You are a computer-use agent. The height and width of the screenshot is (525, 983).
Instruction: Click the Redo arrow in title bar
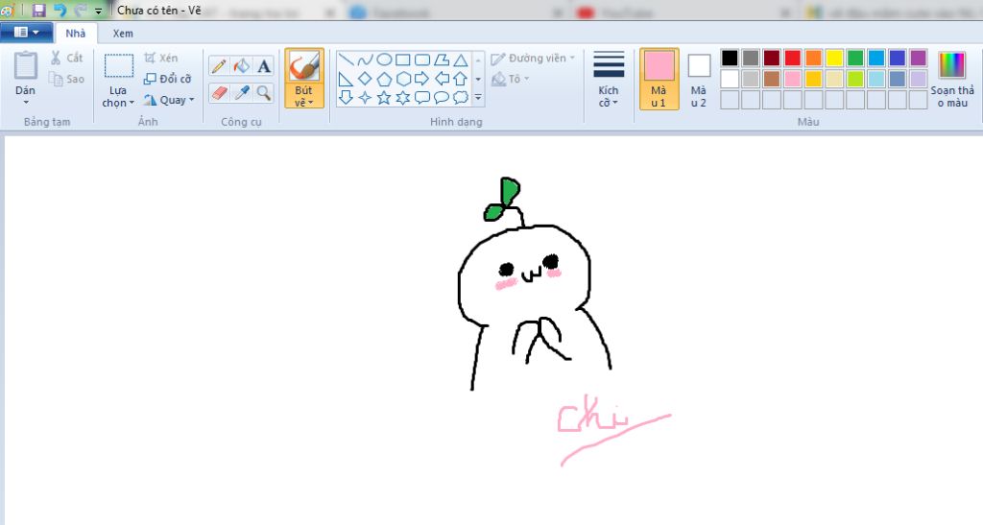(81, 10)
